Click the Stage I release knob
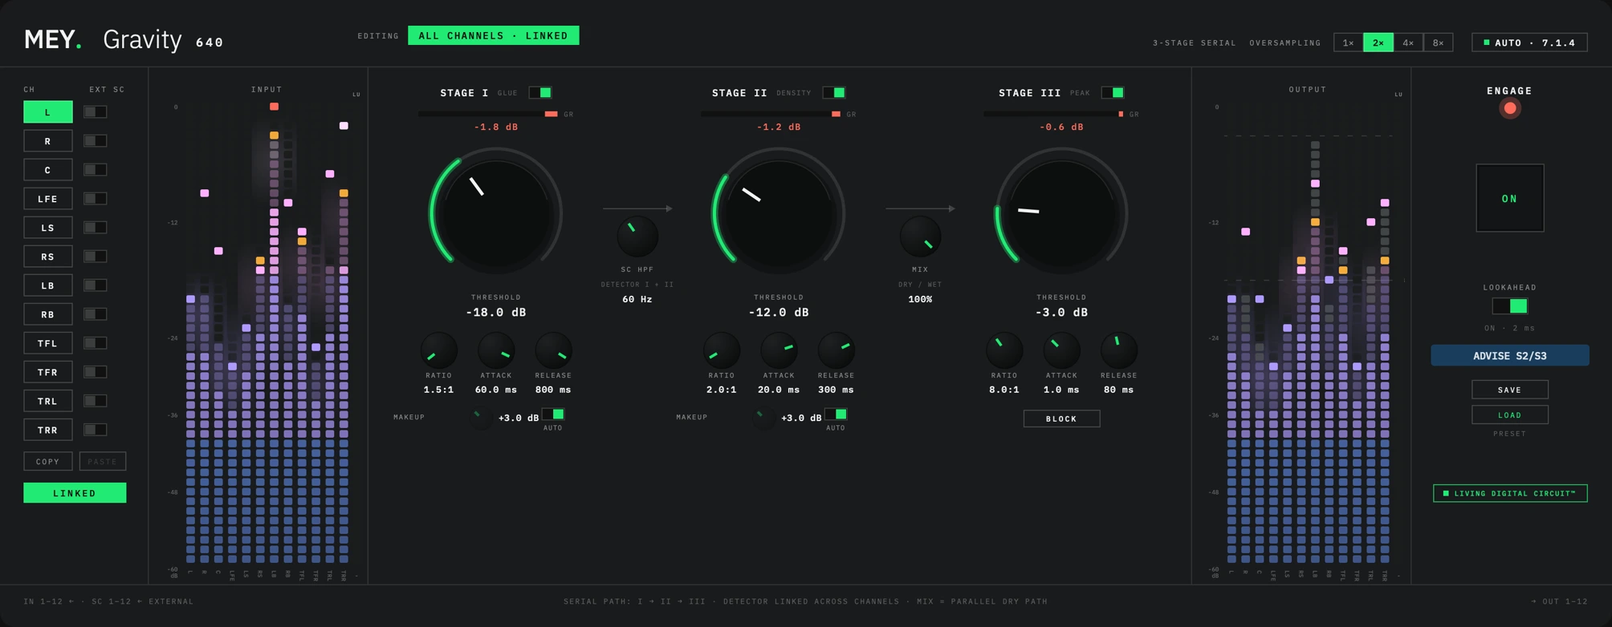 (x=553, y=350)
